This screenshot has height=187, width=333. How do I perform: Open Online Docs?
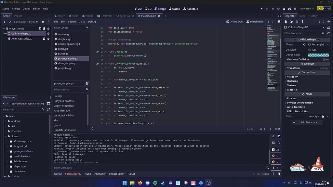point(235,22)
